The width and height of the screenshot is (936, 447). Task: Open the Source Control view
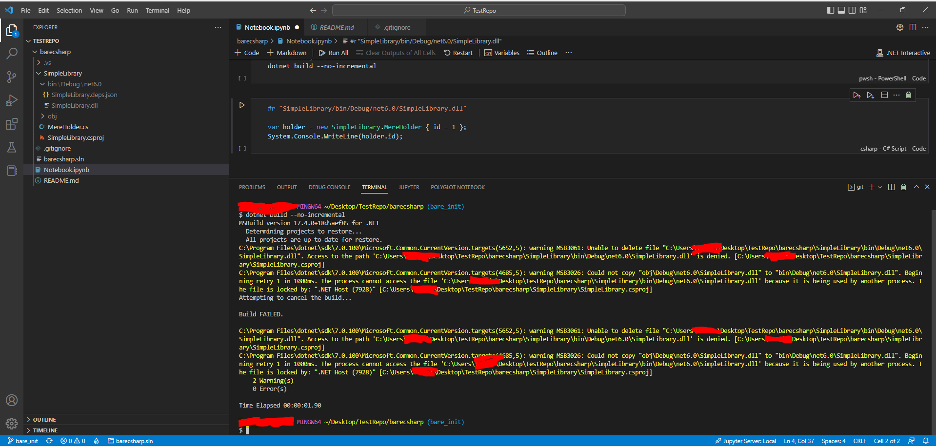[x=11, y=77]
